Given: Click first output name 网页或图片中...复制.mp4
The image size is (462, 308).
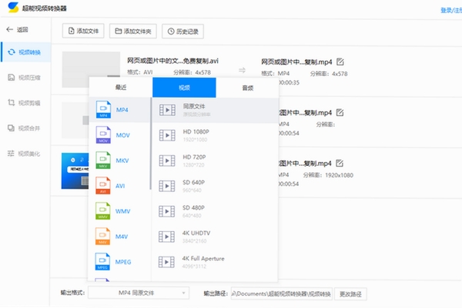Looking at the screenshot, I should 296,62.
